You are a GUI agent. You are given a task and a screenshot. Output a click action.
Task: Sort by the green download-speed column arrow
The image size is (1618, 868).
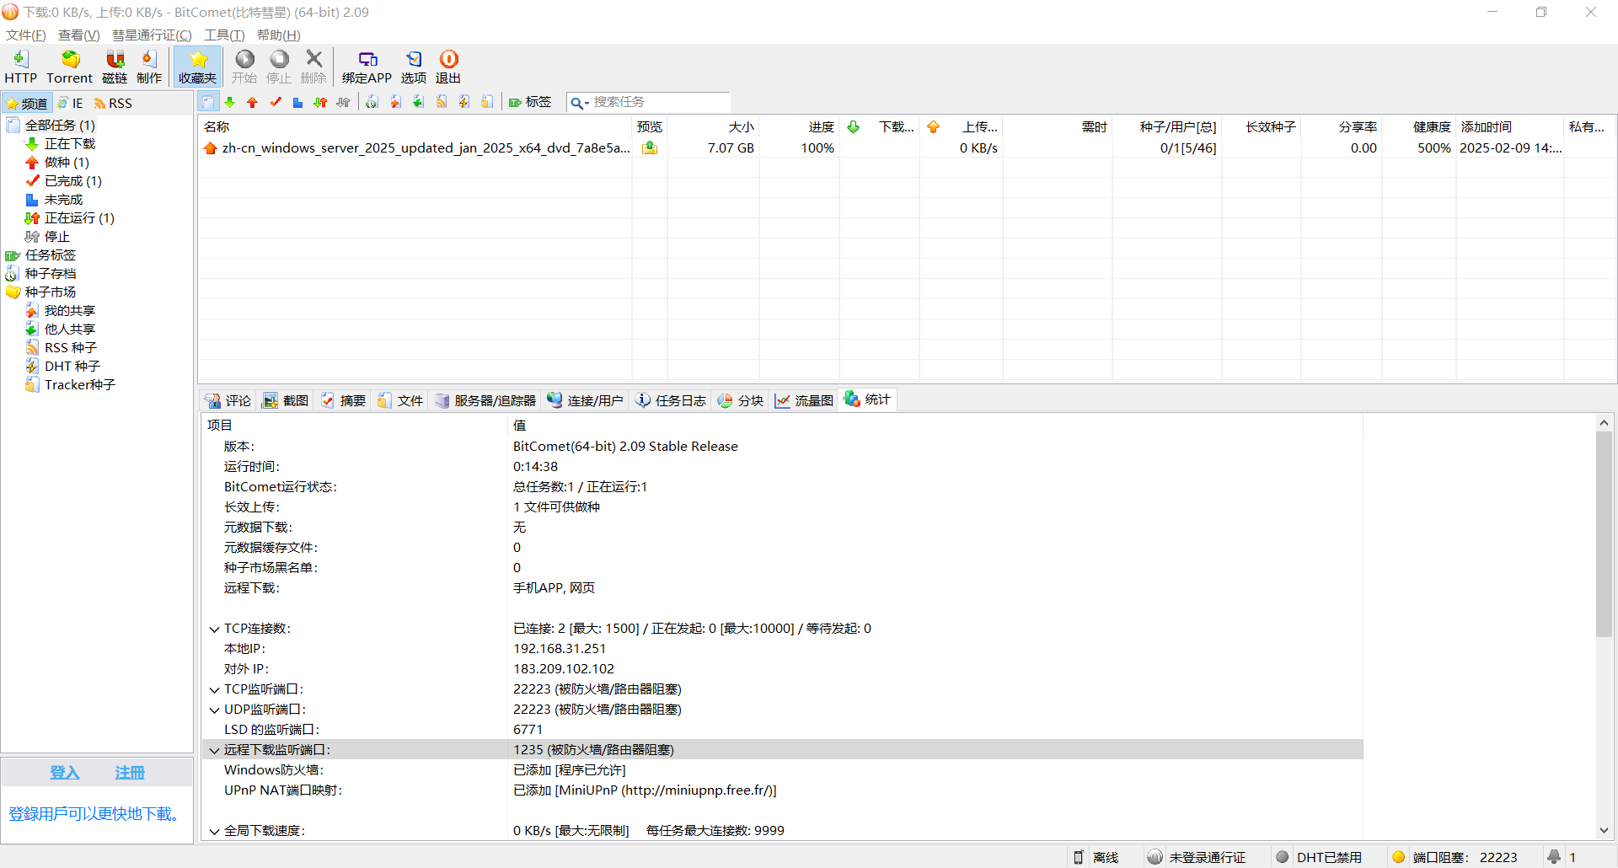[x=853, y=126]
